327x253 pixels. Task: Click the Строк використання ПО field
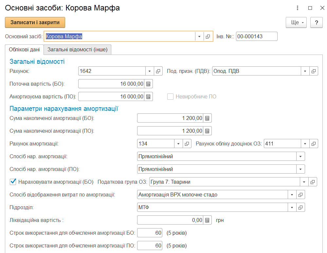tap(150, 246)
